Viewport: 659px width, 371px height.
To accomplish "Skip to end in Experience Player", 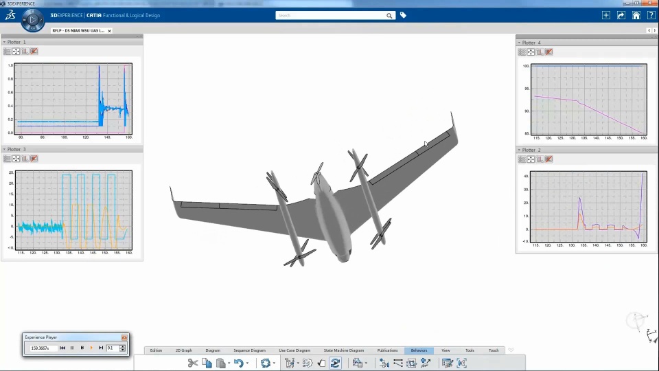I will point(101,348).
